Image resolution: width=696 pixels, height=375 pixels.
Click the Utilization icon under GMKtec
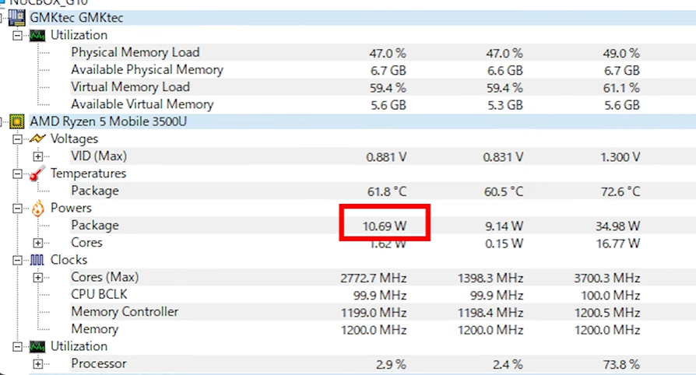tap(37, 35)
